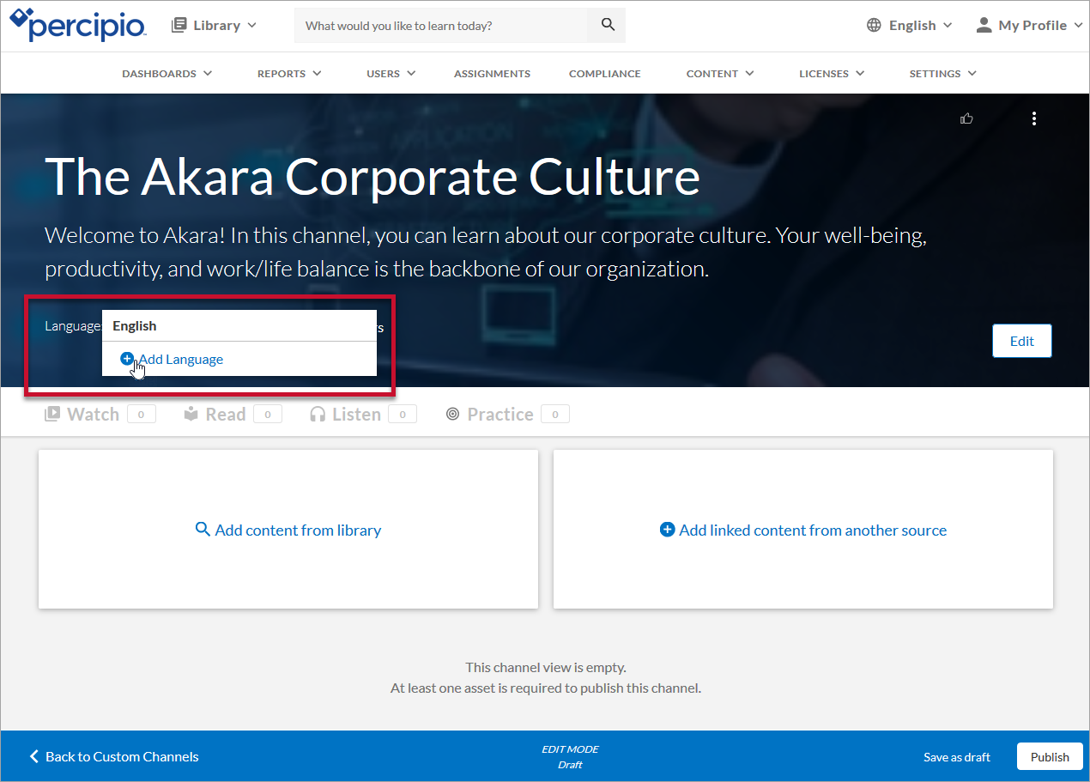Click Add content from library
The width and height of the screenshot is (1090, 782).
[x=288, y=530]
